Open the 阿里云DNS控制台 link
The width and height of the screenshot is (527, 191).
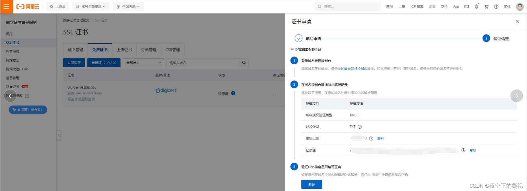pyautogui.click(x=354, y=68)
